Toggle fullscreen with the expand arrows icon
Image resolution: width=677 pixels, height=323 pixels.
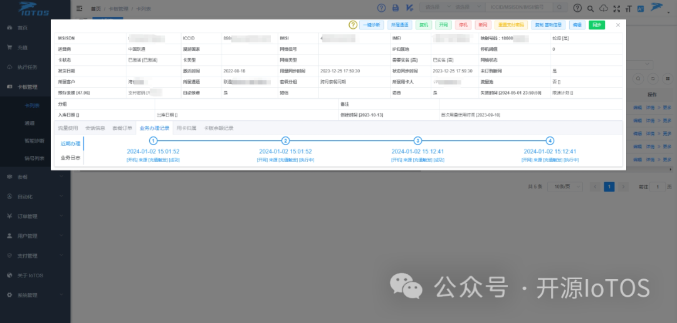coord(616,8)
